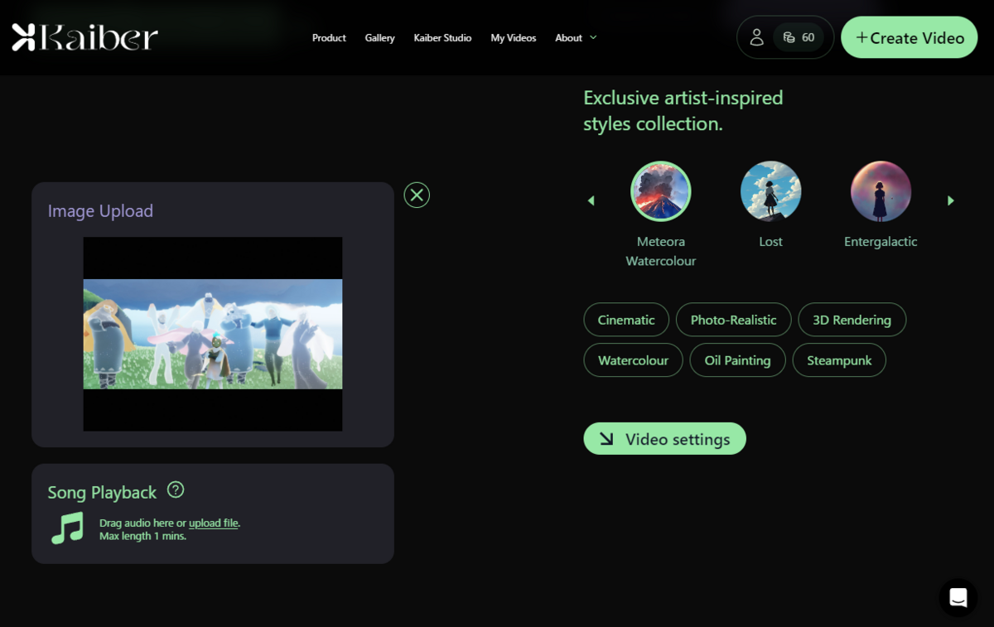The height and width of the screenshot is (627, 994).
Task: Toggle the 3D Rendering style chip
Action: click(852, 320)
